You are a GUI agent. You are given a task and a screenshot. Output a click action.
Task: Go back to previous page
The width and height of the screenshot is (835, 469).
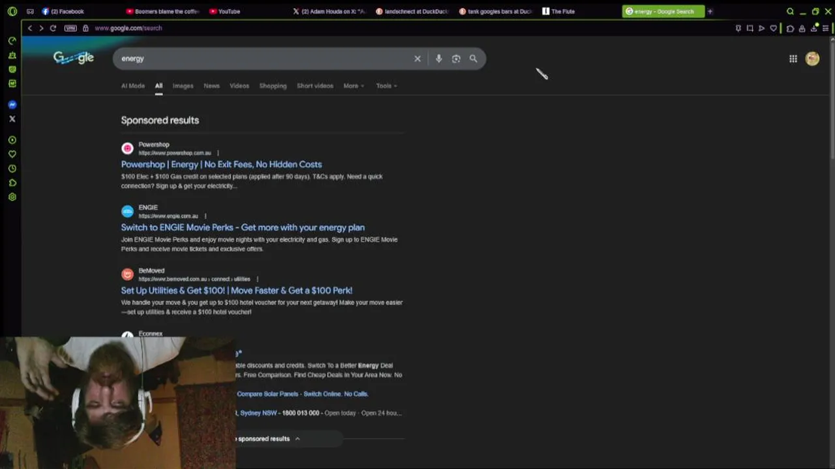29,28
